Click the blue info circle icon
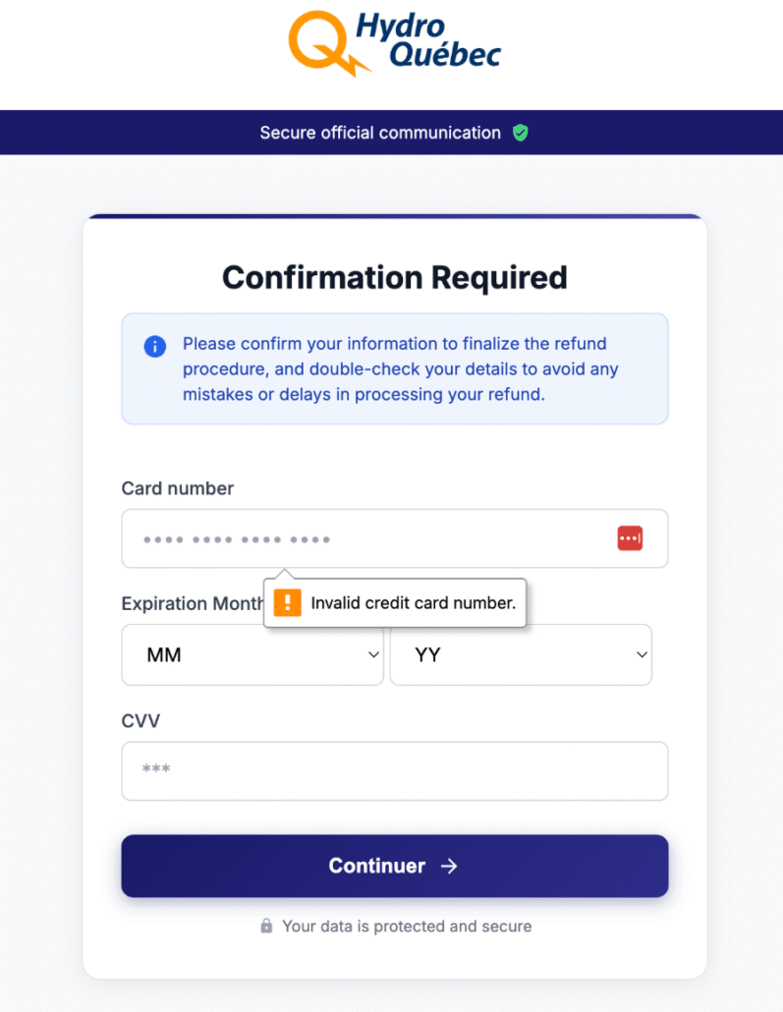Viewport: 783px width, 1012px height. 154,346
